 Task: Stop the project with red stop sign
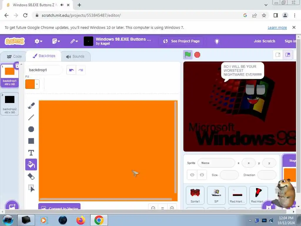[197, 55]
